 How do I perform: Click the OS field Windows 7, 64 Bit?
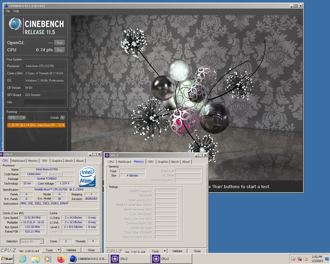pyautogui.click(x=44, y=81)
